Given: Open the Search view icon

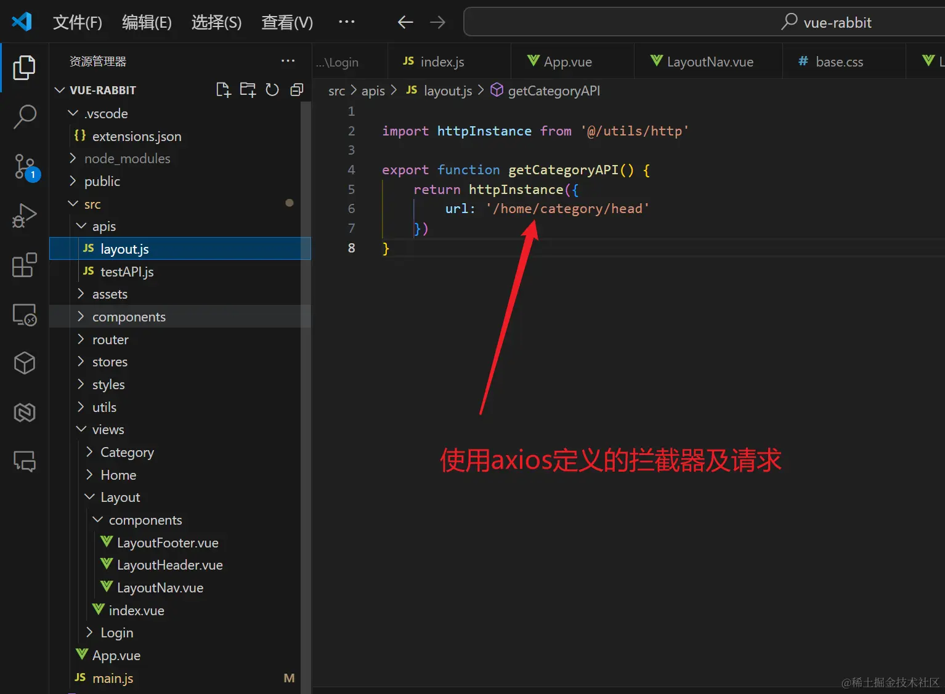Looking at the screenshot, I should click(24, 116).
